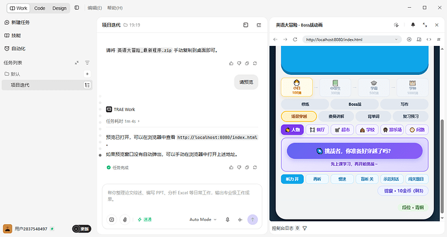Image resolution: width=447 pixels, height=237 pixels.
Task: Click the element picker icon in preview header
Action: [x=396, y=25]
